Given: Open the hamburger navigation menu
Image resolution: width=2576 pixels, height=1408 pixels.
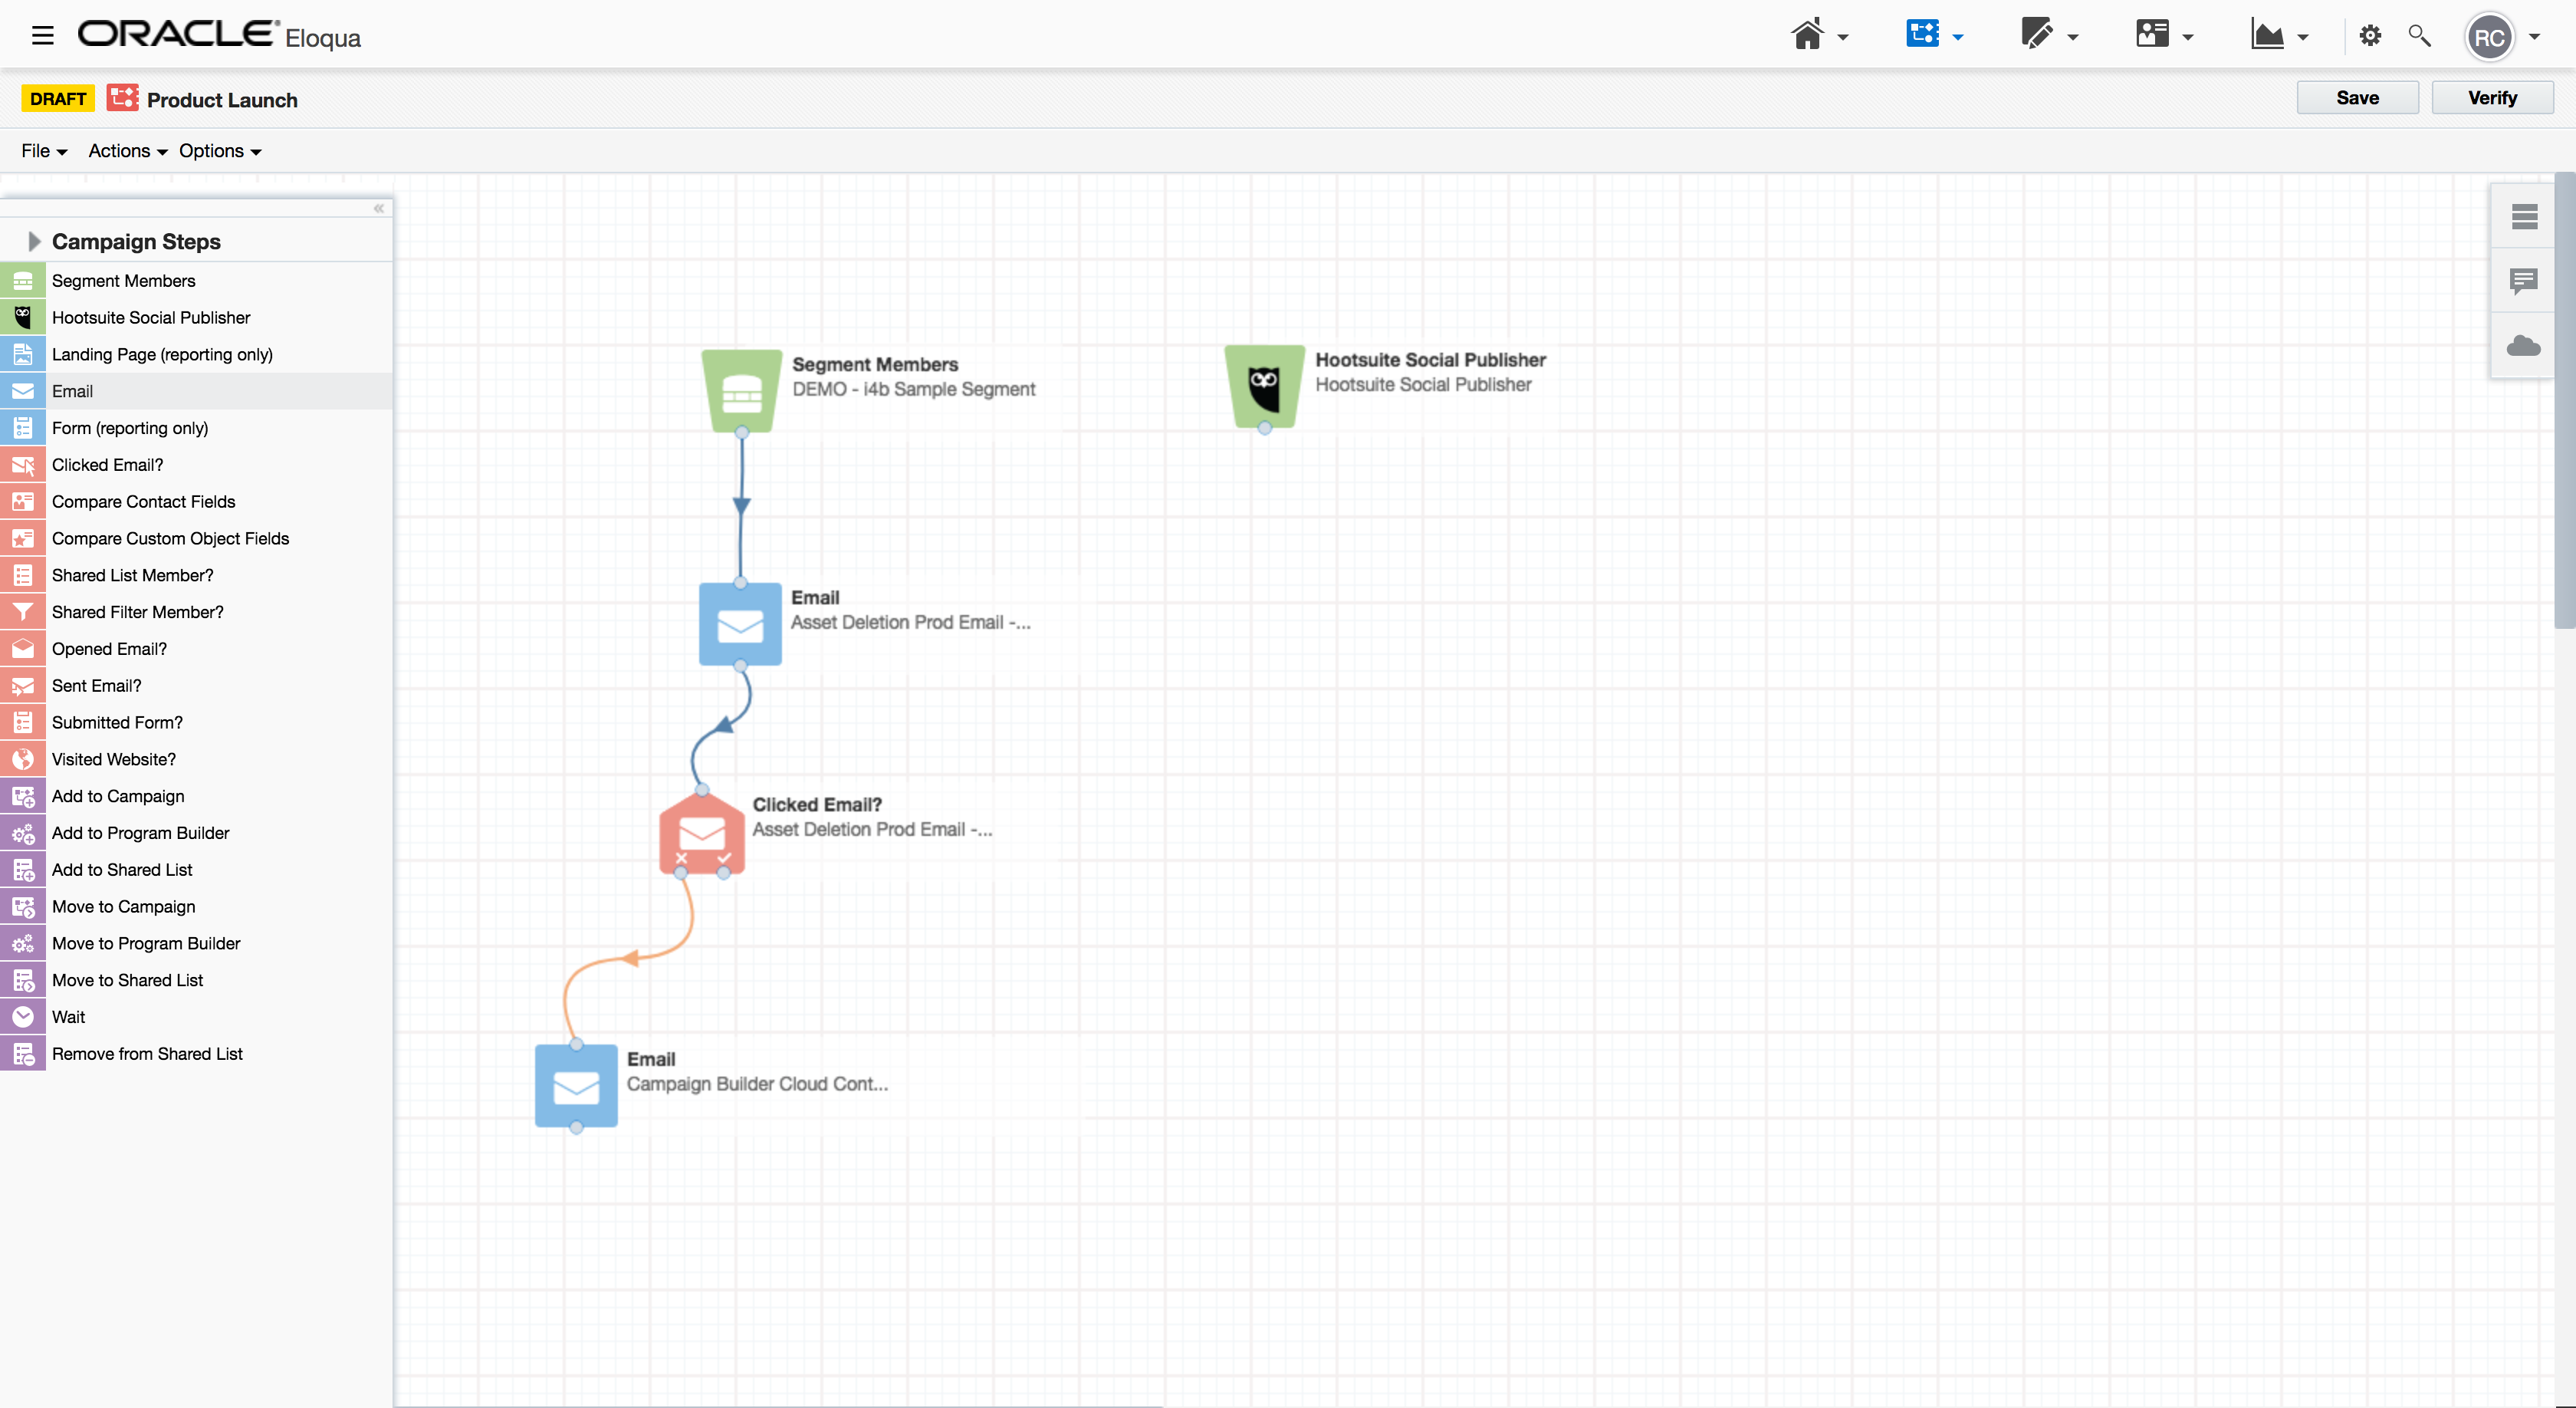Looking at the screenshot, I should tap(42, 36).
